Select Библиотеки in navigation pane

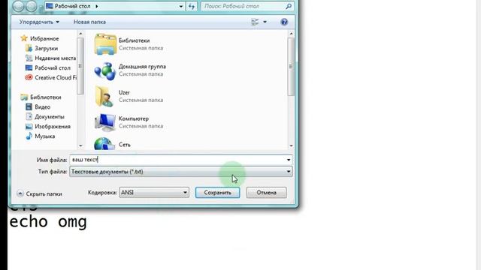45,97
